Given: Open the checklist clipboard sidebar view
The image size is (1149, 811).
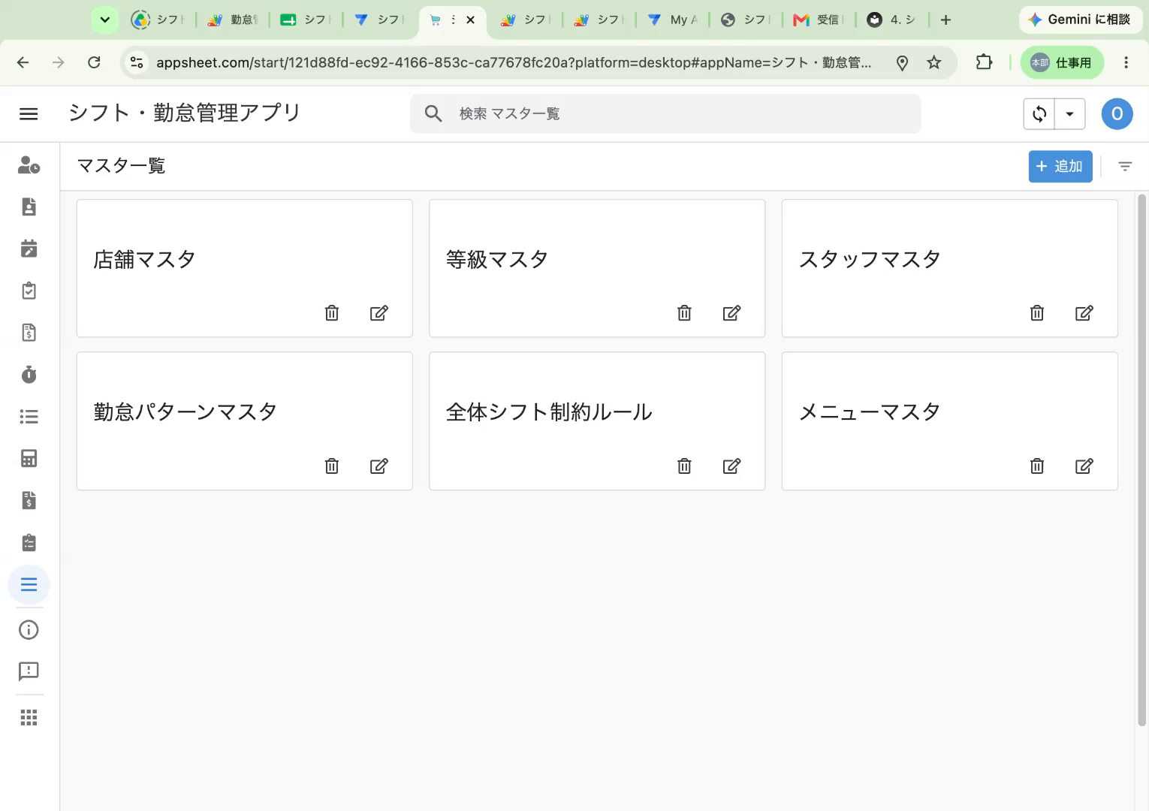Looking at the screenshot, I should (29, 543).
